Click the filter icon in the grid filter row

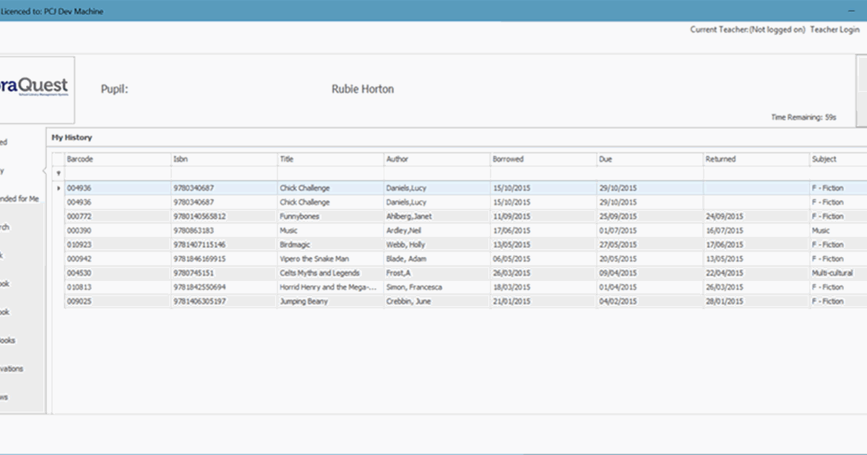(x=59, y=173)
